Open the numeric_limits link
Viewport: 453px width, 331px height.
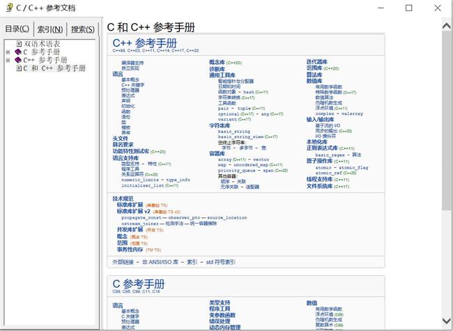click(x=140, y=180)
